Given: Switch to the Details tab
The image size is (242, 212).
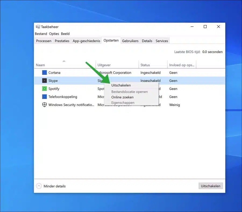Looking at the screenshot, I should 147,41.
